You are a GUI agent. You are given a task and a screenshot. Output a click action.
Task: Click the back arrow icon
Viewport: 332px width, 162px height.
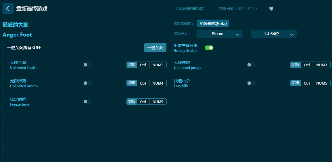[x=8, y=8]
